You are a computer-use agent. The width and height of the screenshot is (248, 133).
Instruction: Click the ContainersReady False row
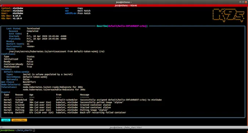pos(18,64)
